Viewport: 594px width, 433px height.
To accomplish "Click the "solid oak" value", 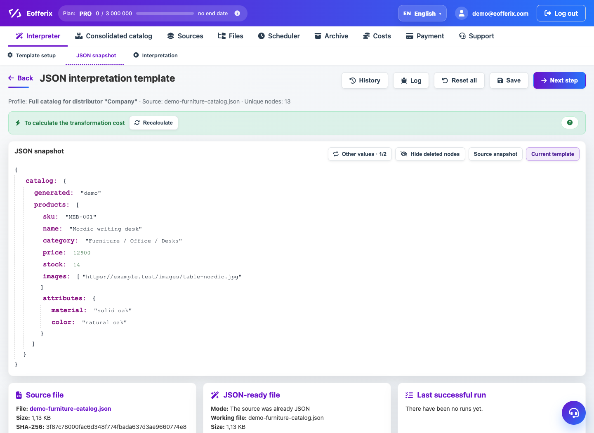I will point(113,311).
